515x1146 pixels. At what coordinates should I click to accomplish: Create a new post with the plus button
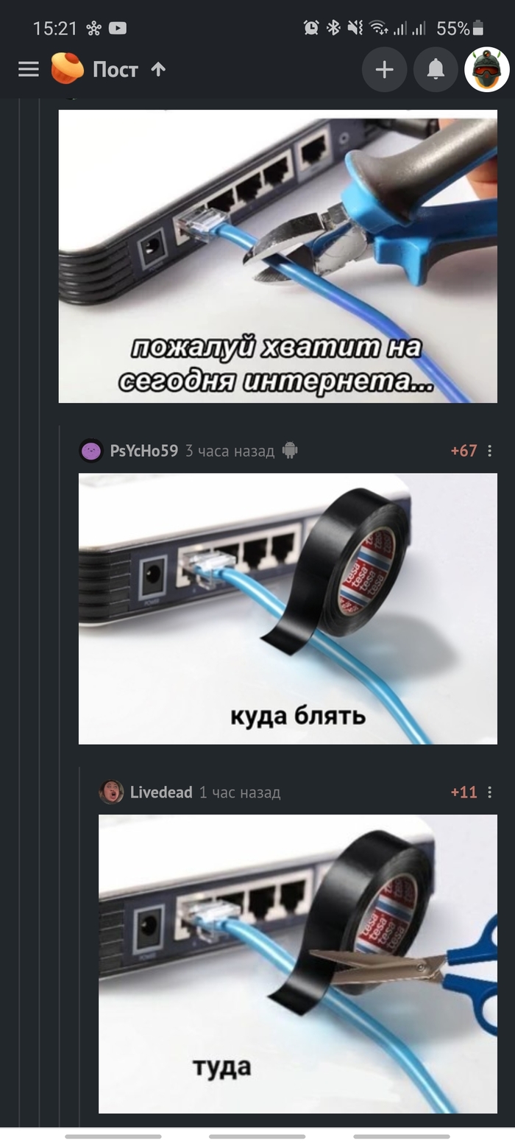click(x=384, y=70)
